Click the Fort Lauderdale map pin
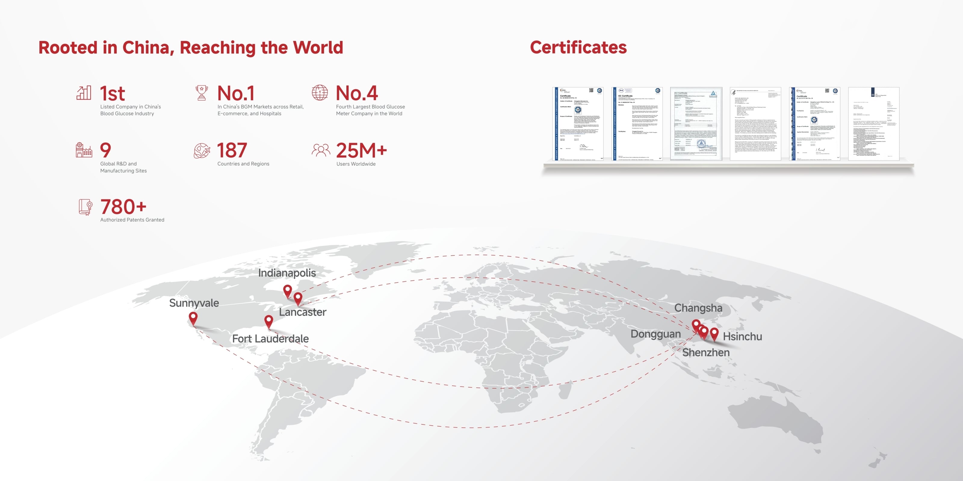This screenshot has height=481, width=963. click(268, 321)
